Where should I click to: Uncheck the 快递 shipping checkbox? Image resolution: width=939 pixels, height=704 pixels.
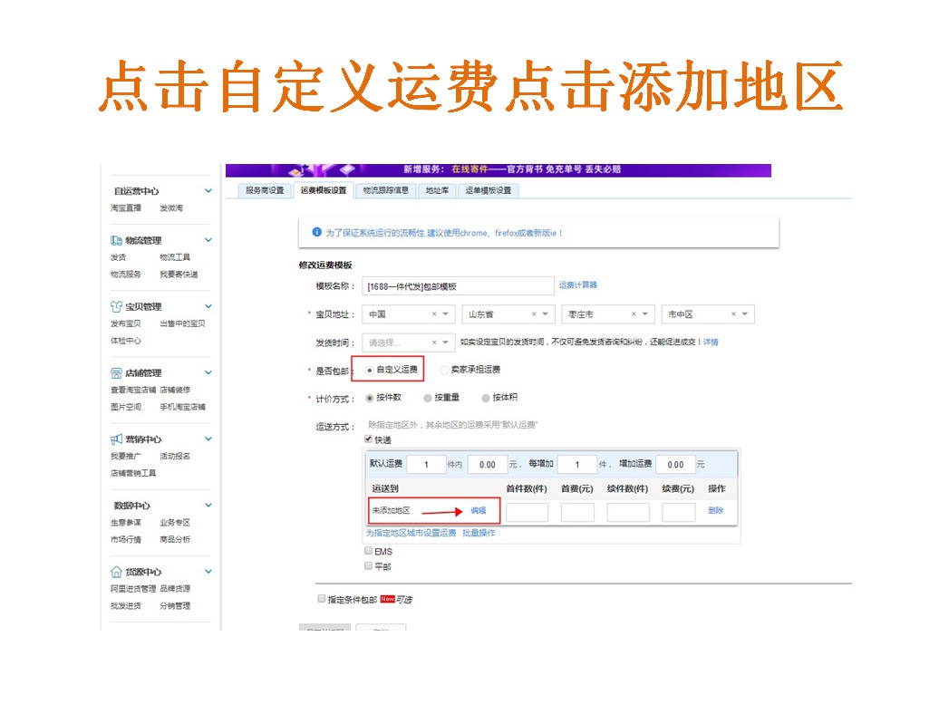coord(366,439)
